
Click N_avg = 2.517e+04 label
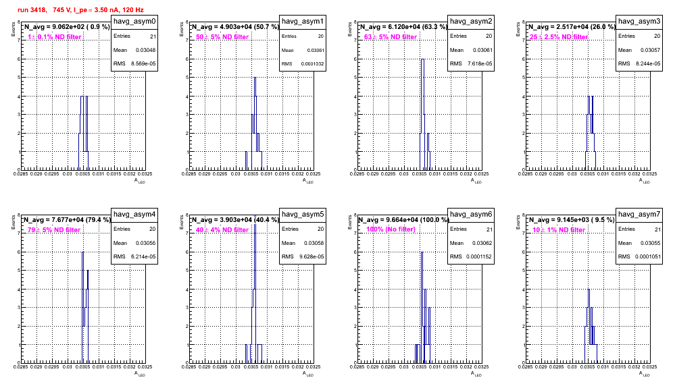pyautogui.click(x=572, y=26)
